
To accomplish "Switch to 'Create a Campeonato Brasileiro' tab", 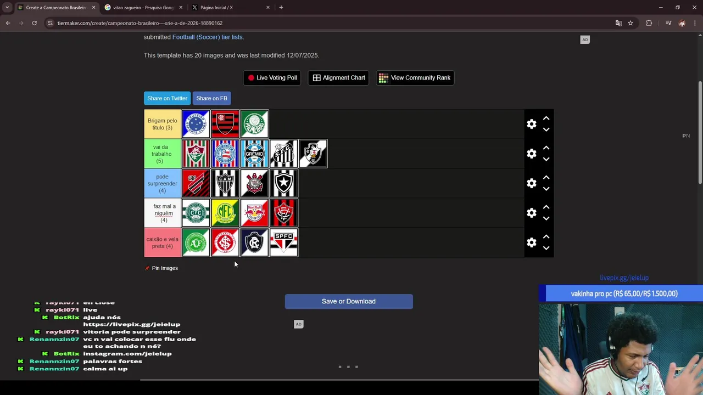I will pos(56,8).
